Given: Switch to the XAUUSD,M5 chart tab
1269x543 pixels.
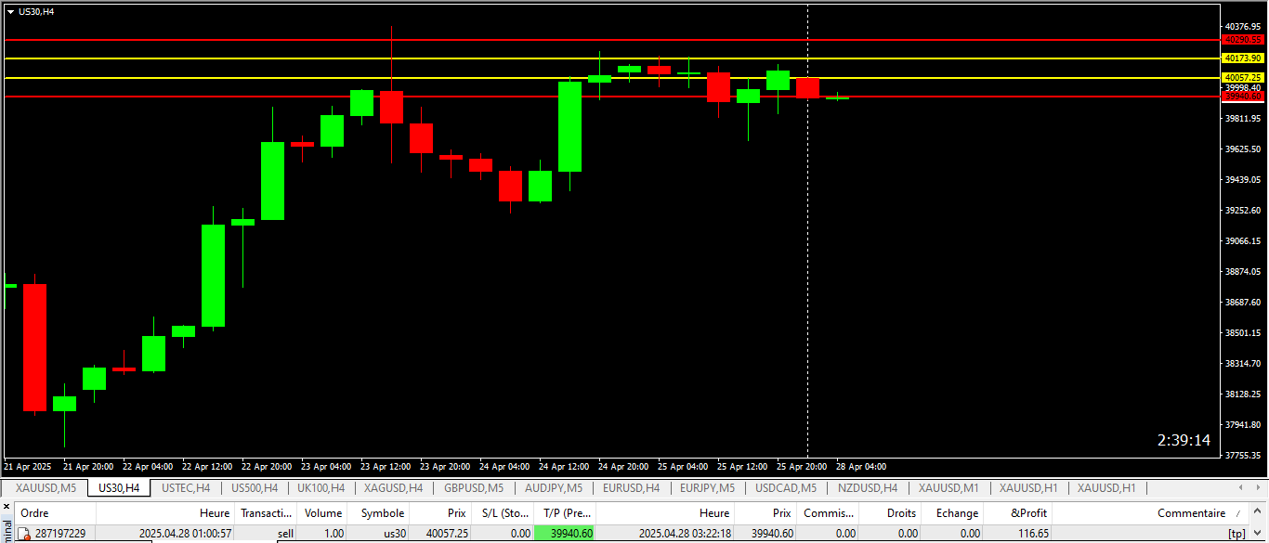Looking at the screenshot, I should click(x=46, y=488).
